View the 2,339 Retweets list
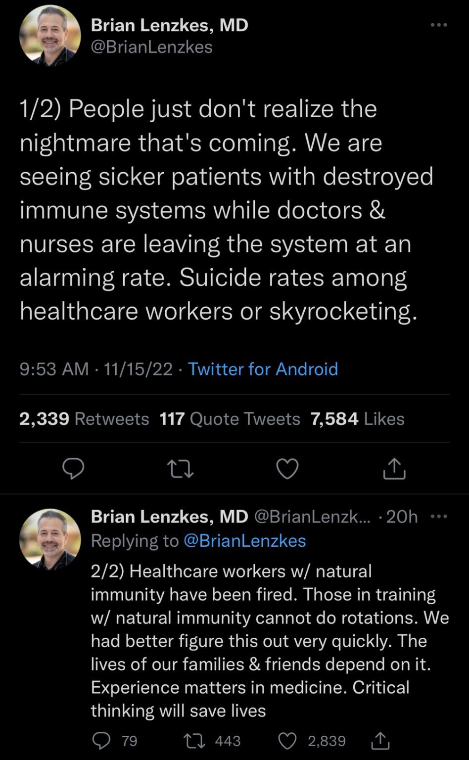This screenshot has width=469, height=760. pos(84,419)
